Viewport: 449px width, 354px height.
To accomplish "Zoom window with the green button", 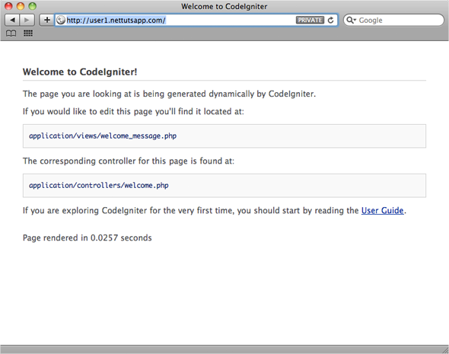I will (x=33, y=6).
